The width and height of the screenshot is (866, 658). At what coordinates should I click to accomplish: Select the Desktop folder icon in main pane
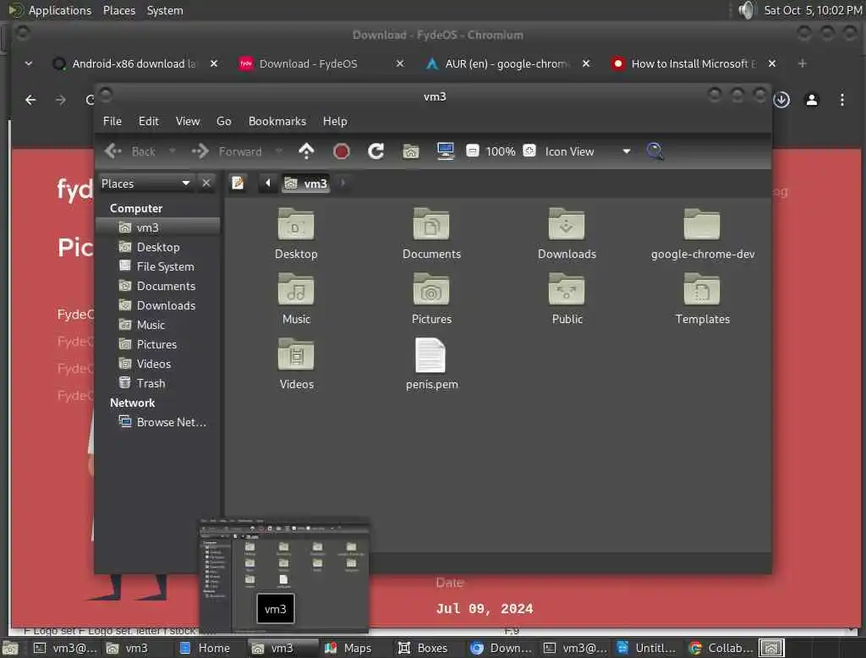(296, 224)
